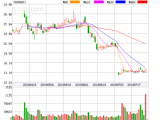Click the 15万 volume axis label

pos(8,87)
